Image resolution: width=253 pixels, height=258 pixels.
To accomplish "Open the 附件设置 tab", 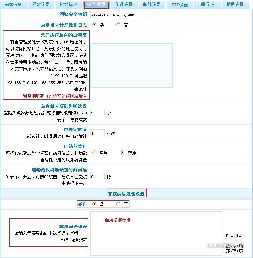I will click(124, 5).
